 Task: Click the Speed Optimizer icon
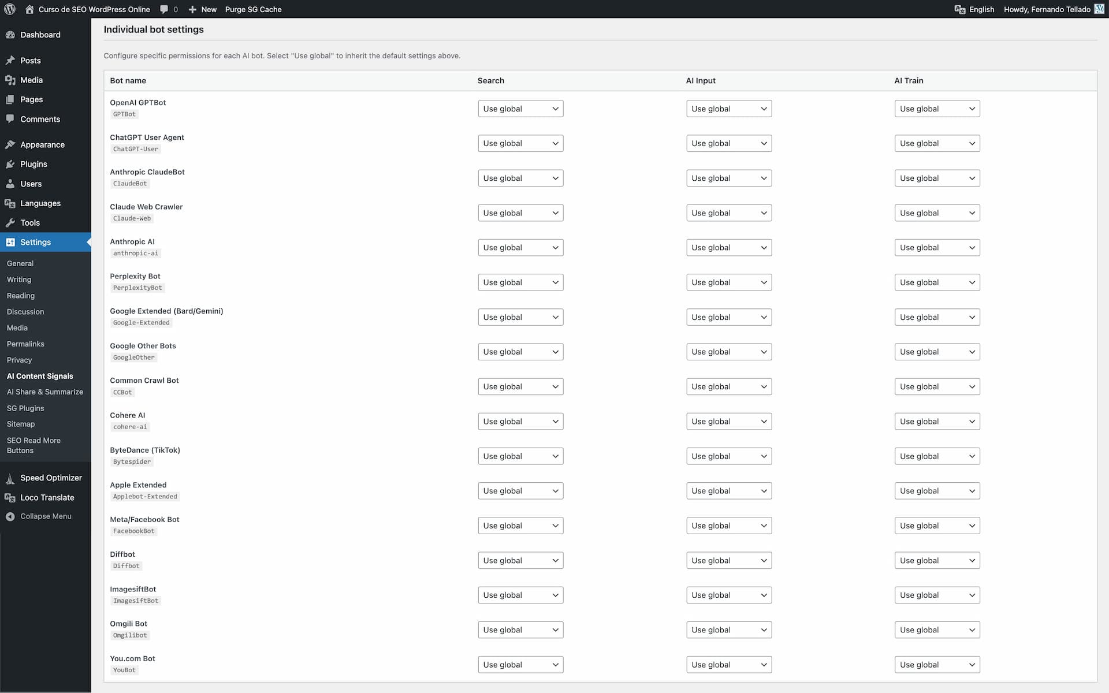point(10,478)
